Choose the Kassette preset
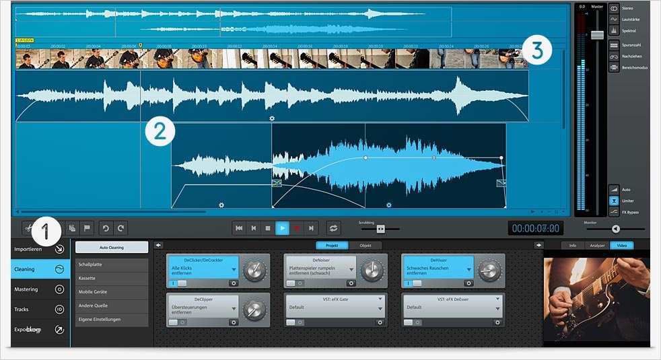The width and height of the screenshot is (661, 360). point(112,278)
